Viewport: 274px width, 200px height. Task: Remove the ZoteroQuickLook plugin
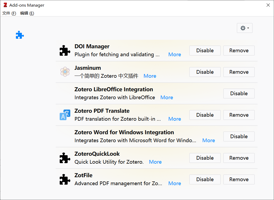tap(239, 158)
